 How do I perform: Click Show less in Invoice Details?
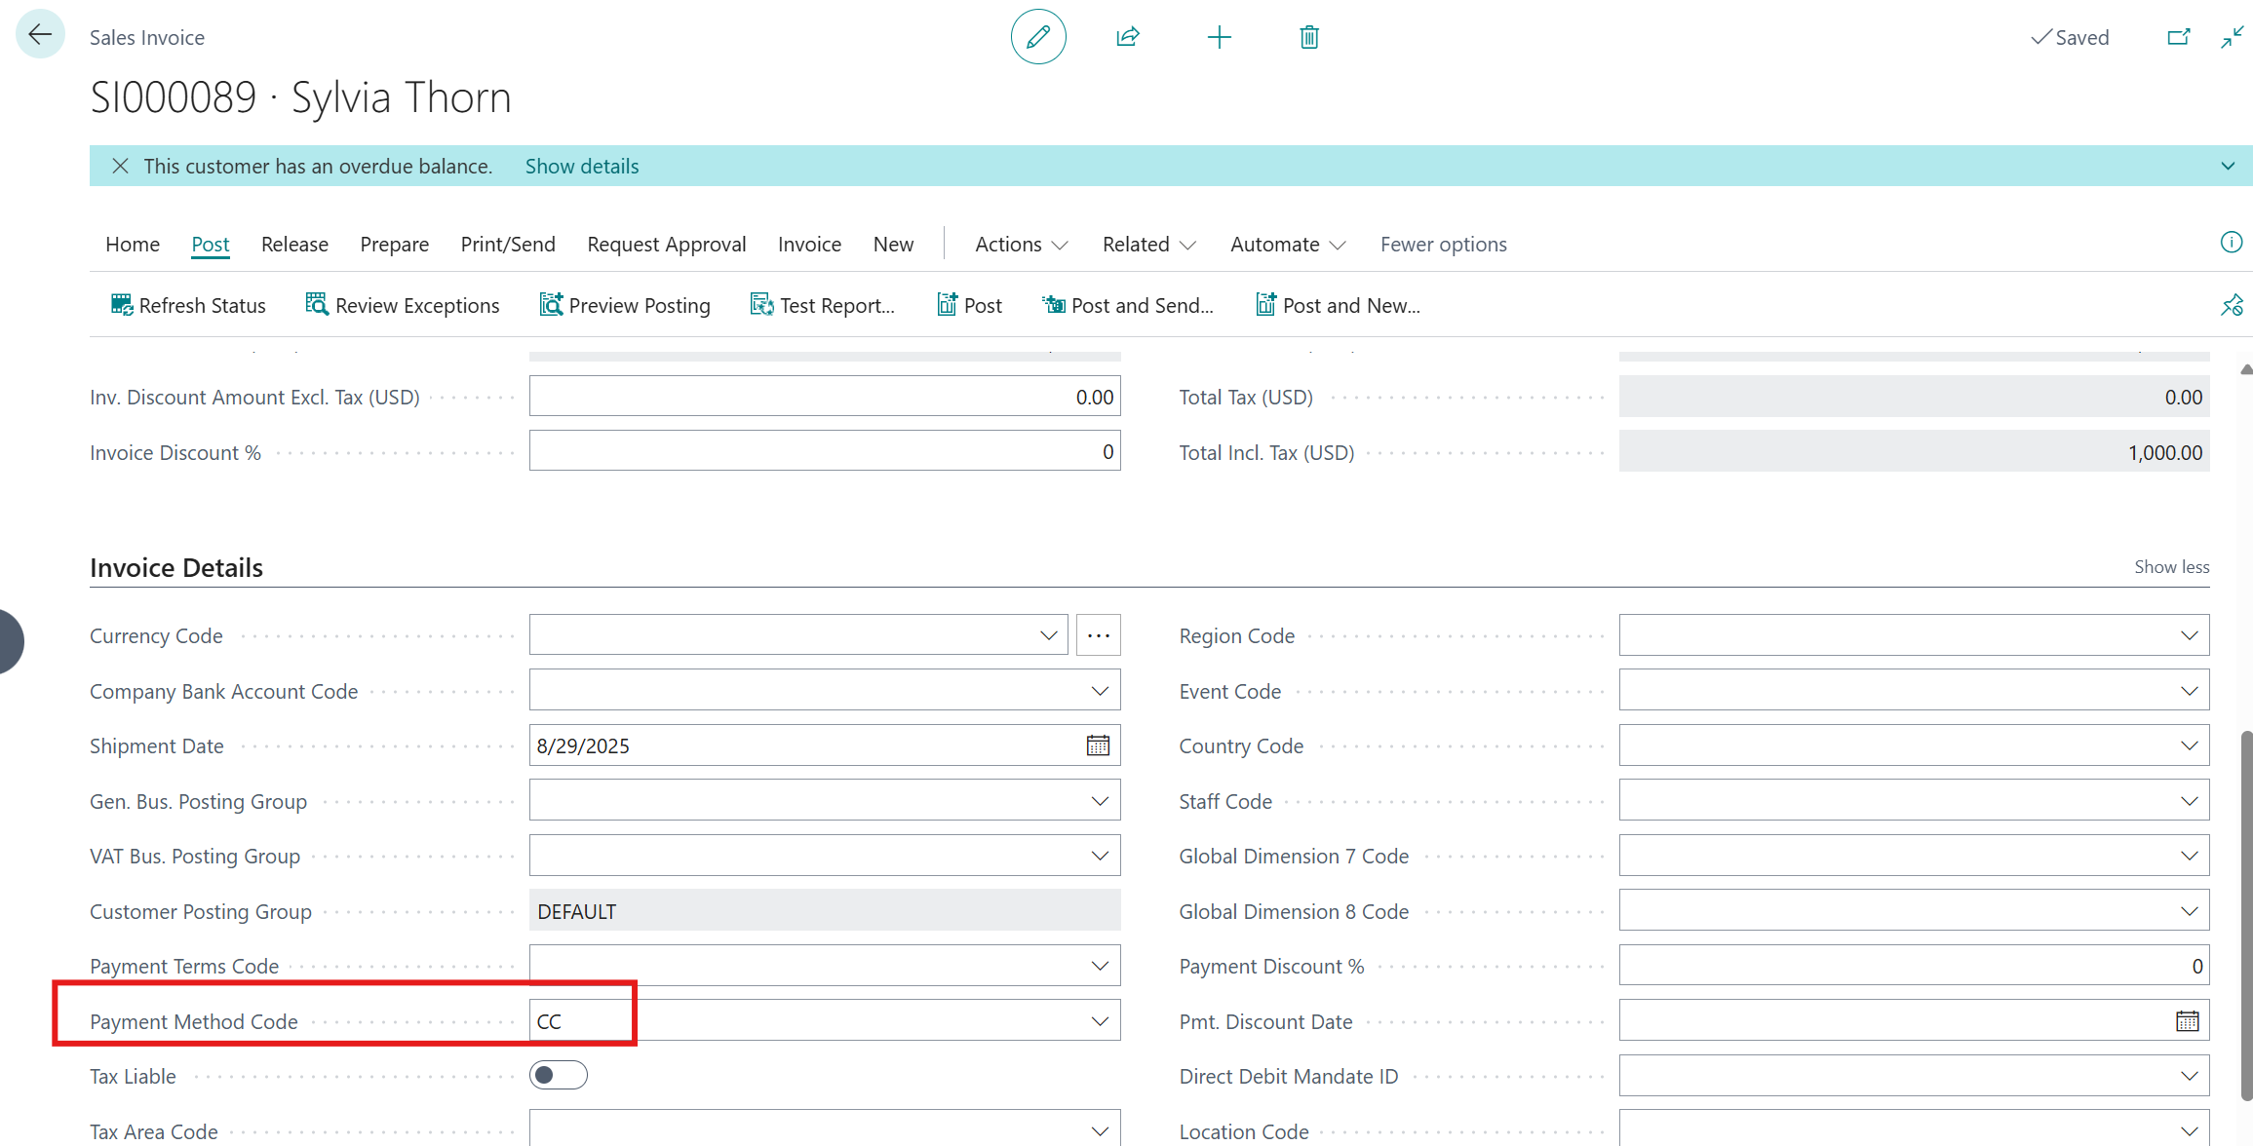point(2171,567)
